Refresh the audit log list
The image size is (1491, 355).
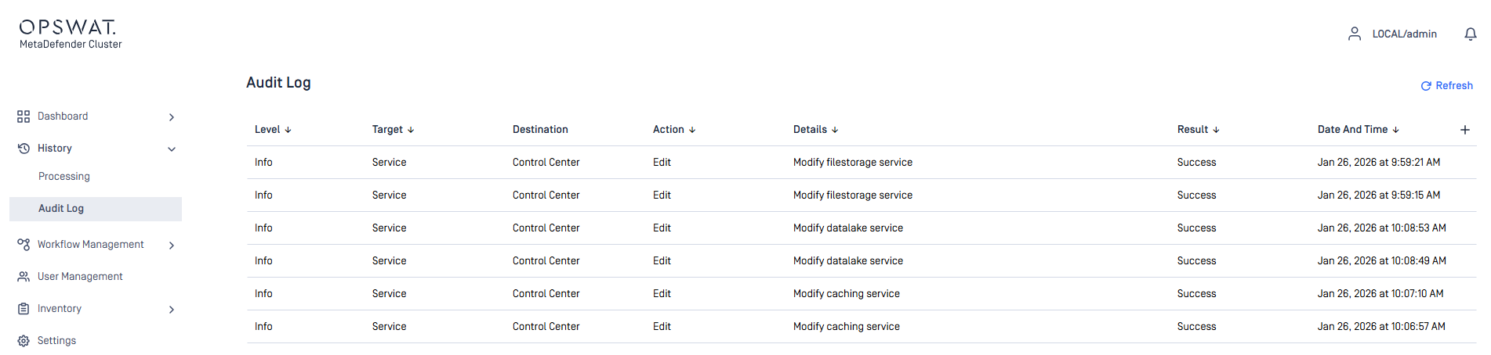[1446, 86]
